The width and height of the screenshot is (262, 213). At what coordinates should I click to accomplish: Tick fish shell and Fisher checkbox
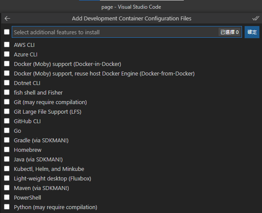pyautogui.click(x=7, y=92)
